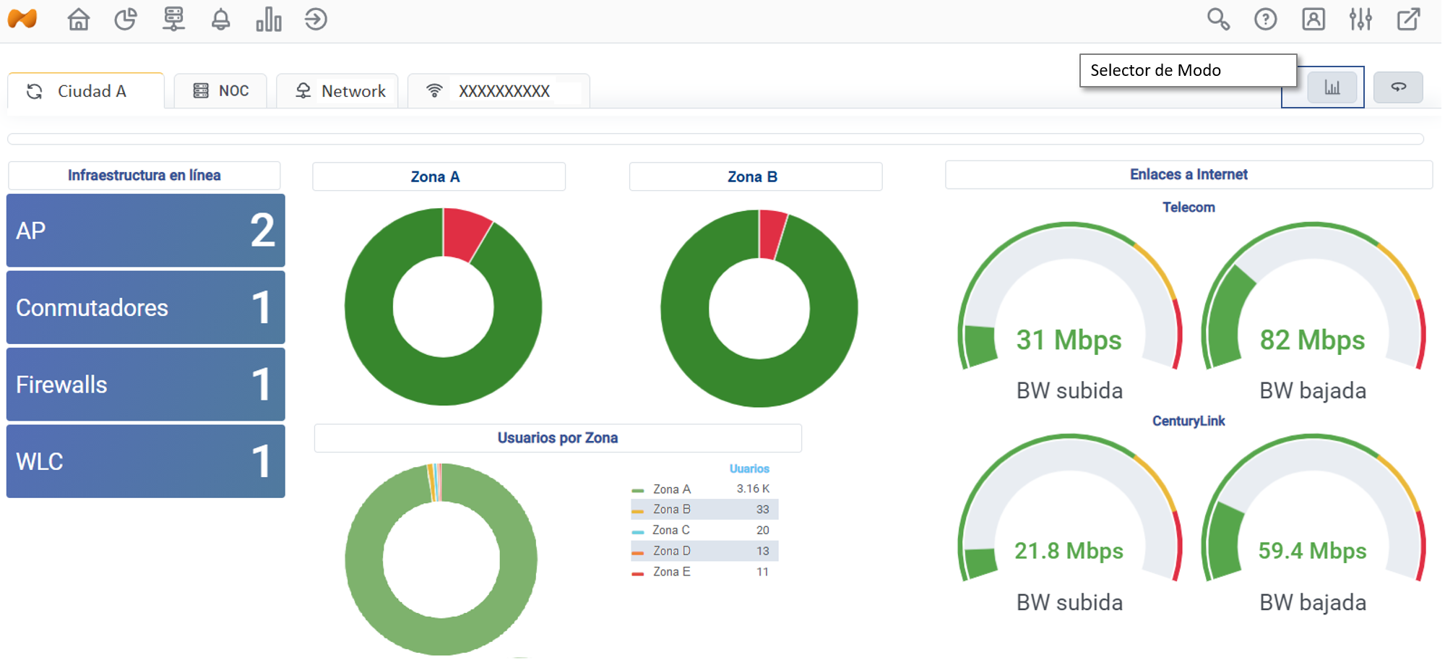Open the pie chart reports icon
The width and height of the screenshot is (1445, 660).
tap(126, 20)
